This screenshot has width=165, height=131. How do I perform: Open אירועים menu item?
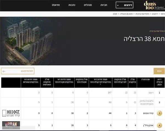coord(56,5)
